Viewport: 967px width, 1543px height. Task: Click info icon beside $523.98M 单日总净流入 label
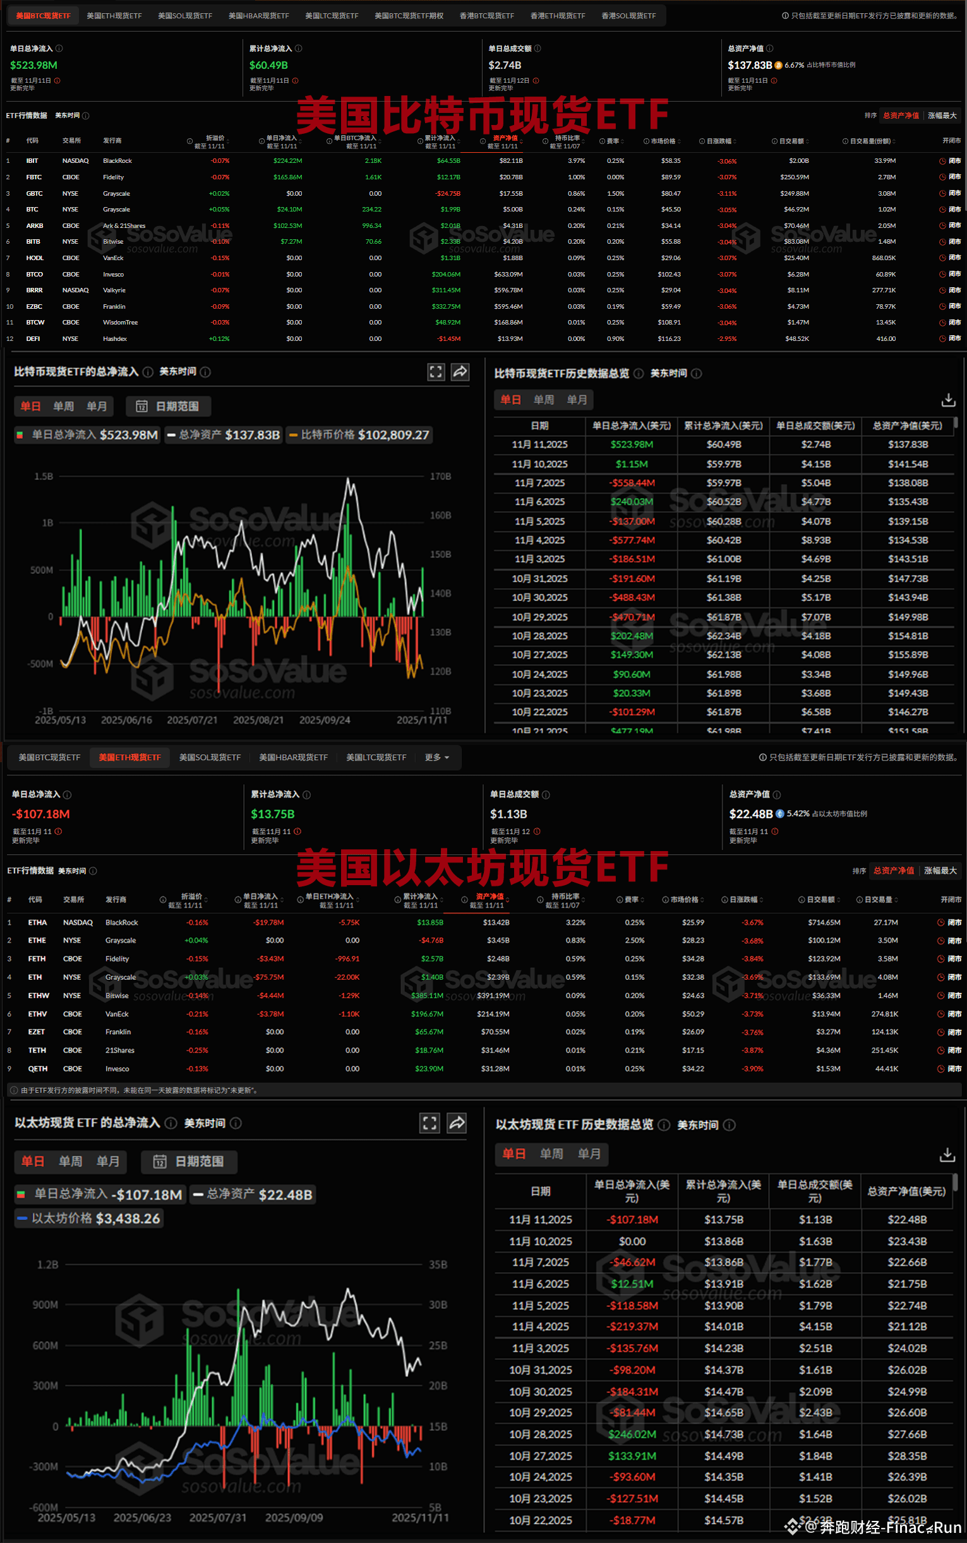59,49
